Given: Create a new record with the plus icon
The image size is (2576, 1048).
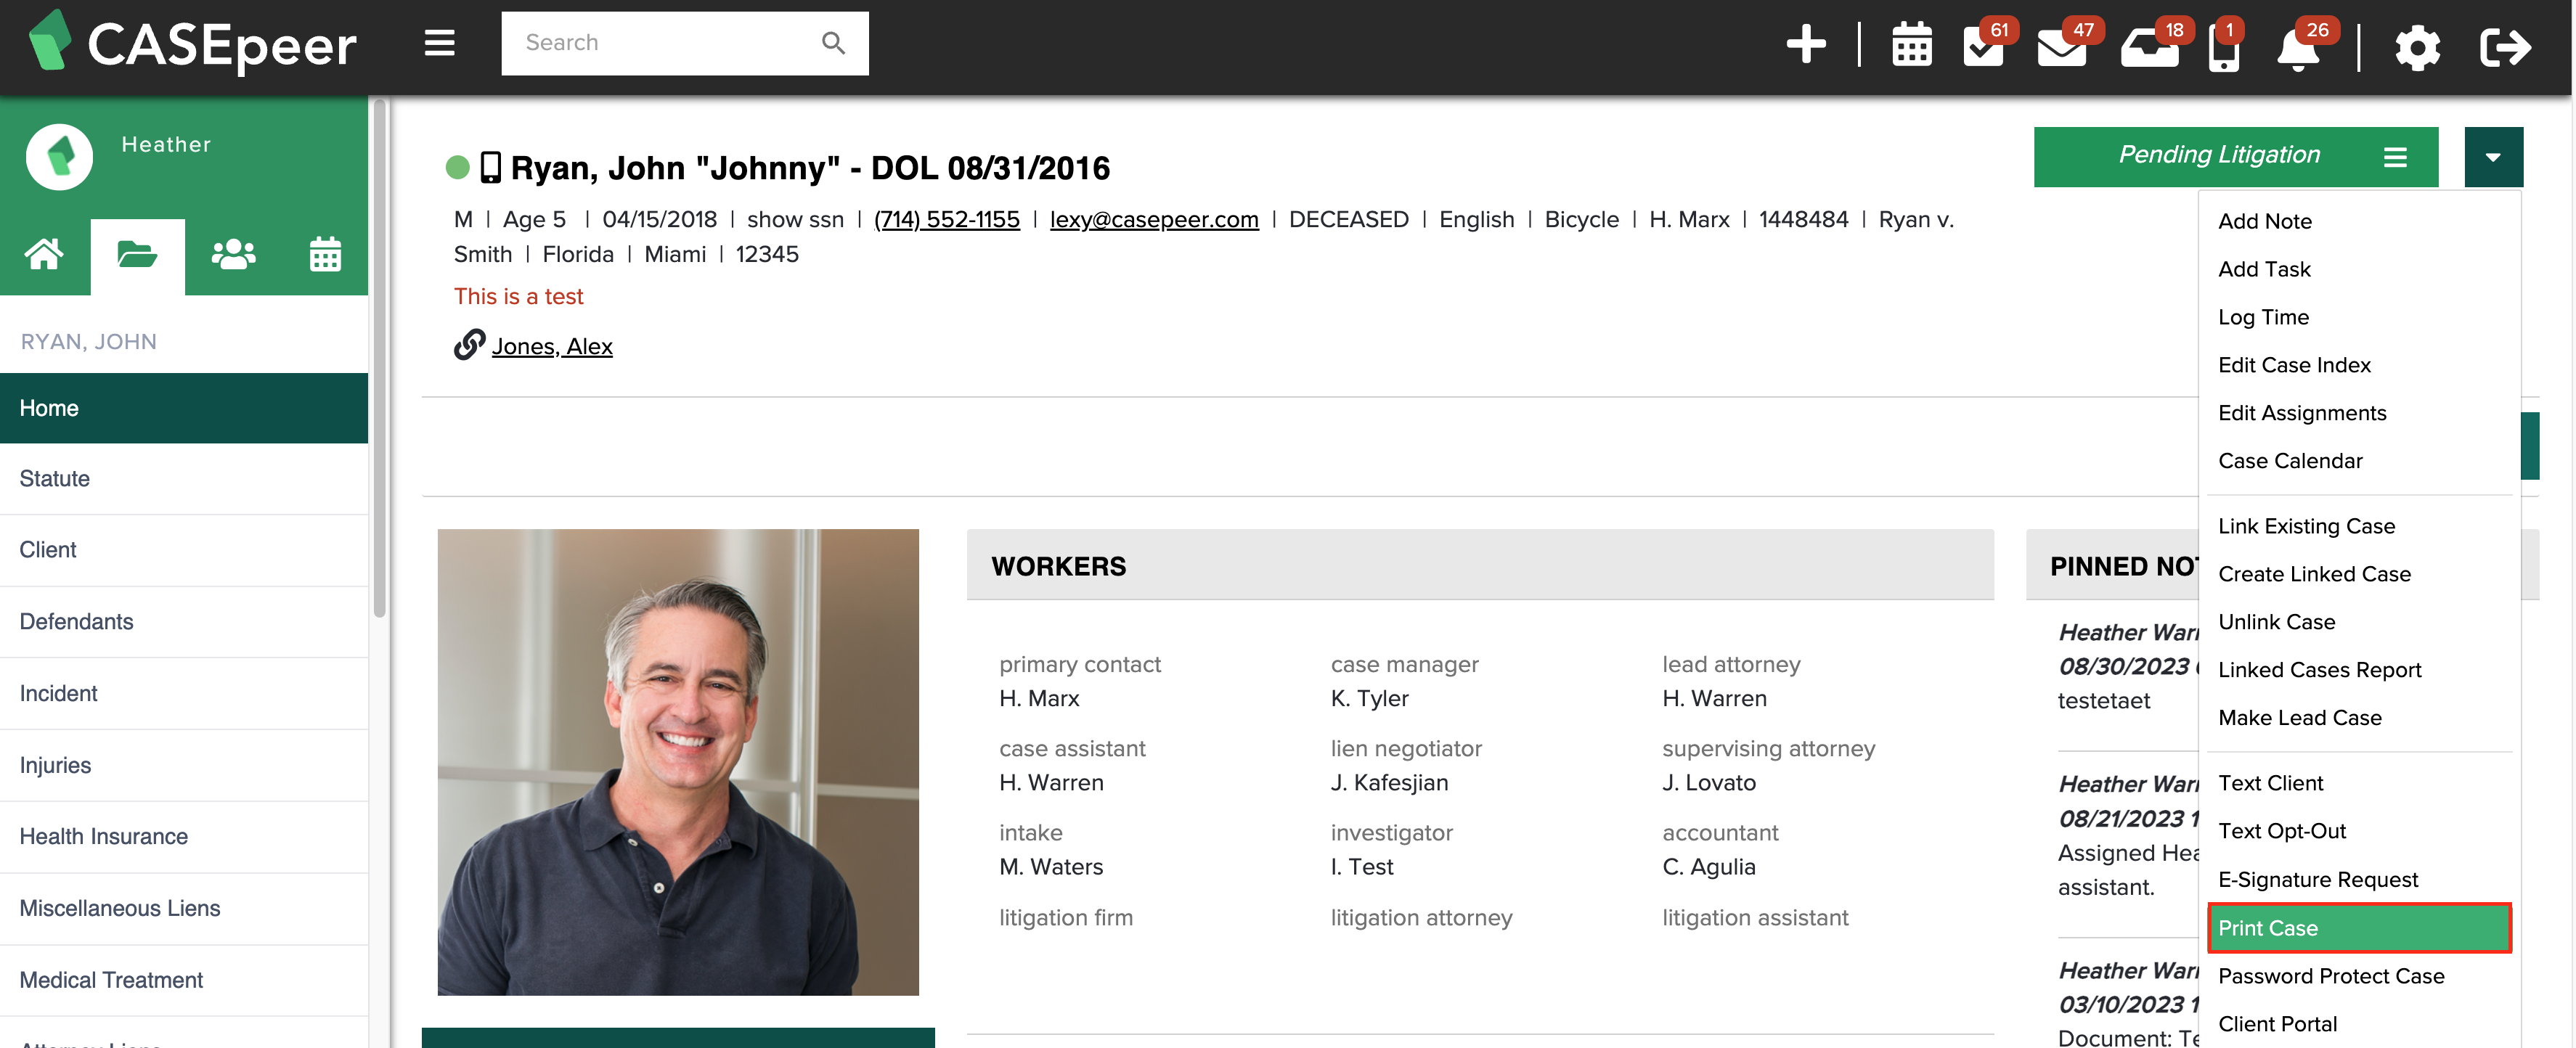Looking at the screenshot, I should click(x=1806, y=44).
